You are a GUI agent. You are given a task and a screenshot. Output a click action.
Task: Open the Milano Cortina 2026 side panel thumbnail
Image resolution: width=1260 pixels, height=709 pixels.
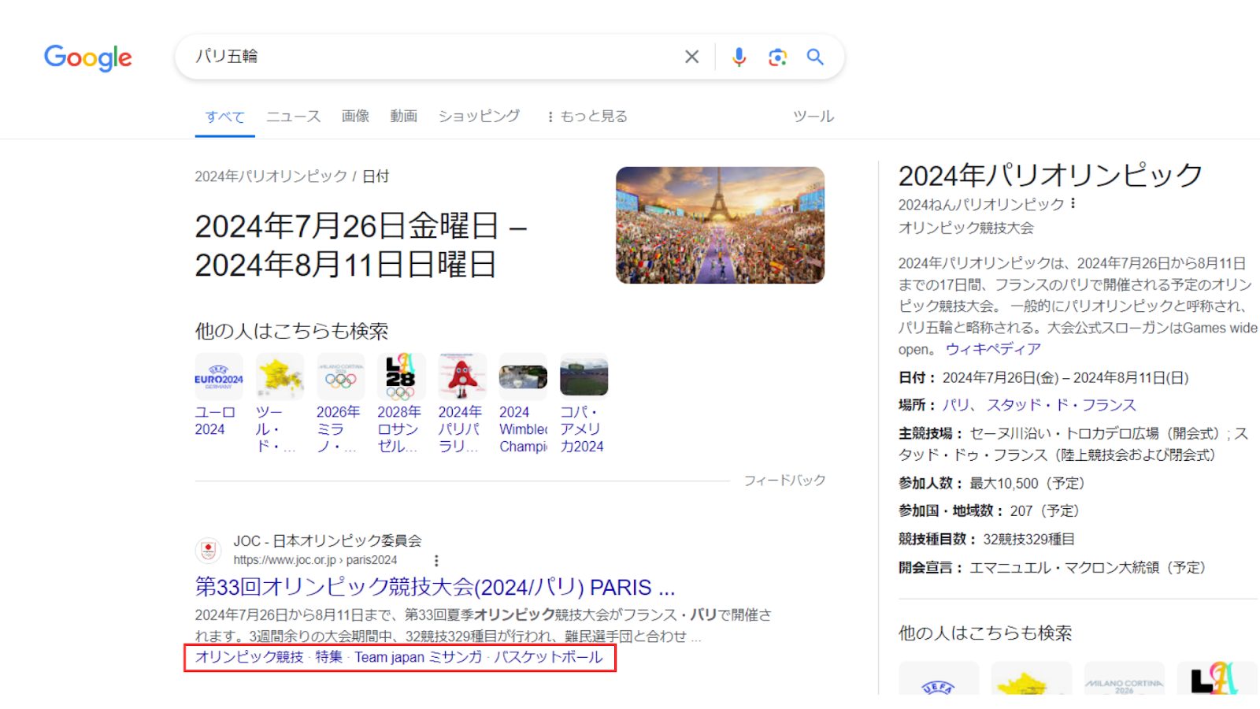[1124, 678]
